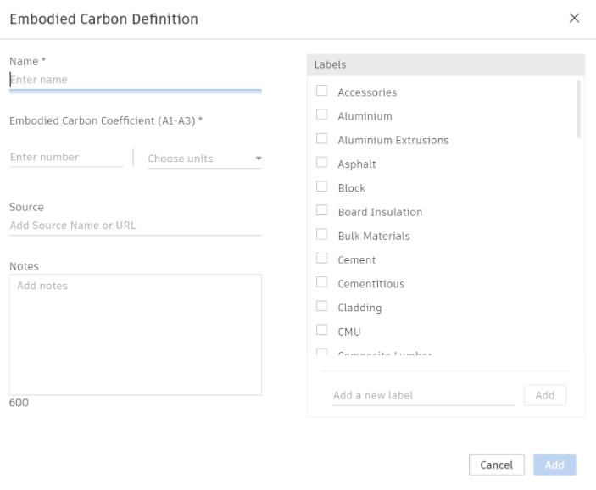Close the Embodied Carbon Definition dialog
The width and height of the screenshot is (596, 490).
click(574, 19)
